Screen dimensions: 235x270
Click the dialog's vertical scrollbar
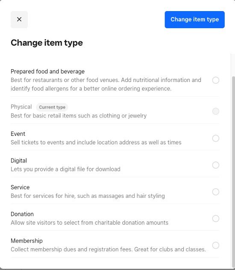233,172
